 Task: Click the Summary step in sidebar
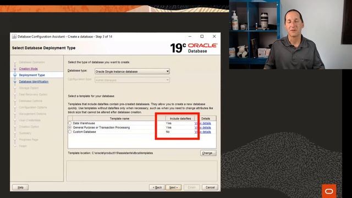click(x=25, y=133)
